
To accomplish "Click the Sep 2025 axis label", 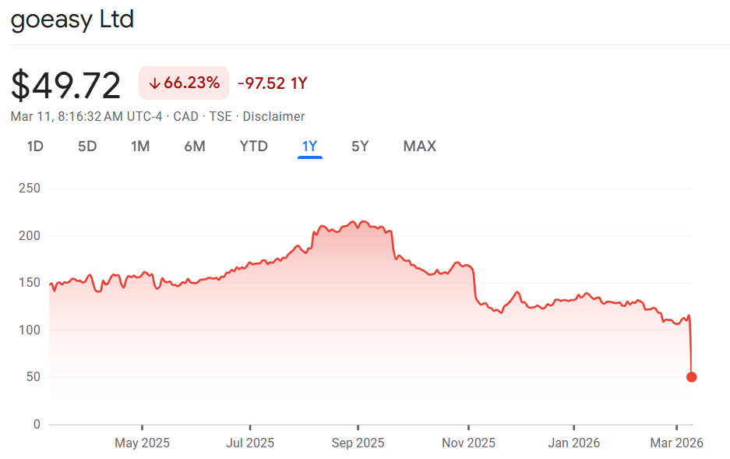I will 358,443.
